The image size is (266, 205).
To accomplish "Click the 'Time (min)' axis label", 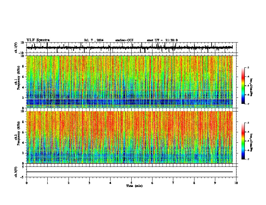I will pos(134,186).
